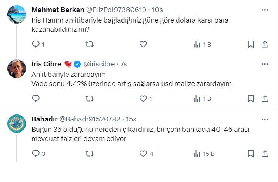
Task: Like İris Cibre's tweet
Action: click(x=143, y=99)
